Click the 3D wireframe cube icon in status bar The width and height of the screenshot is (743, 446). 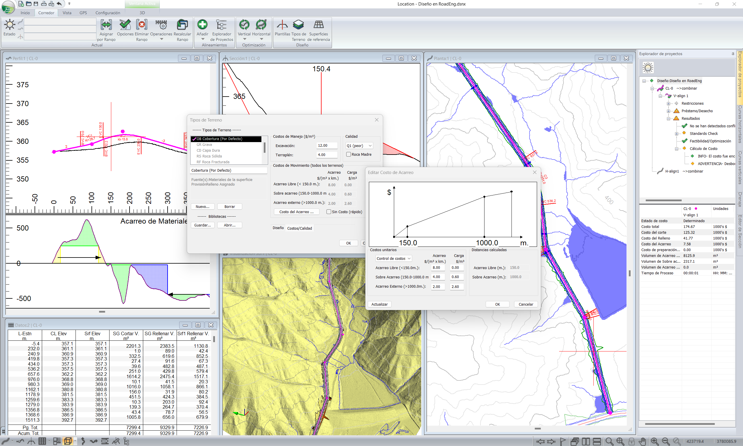pos(68,441)
